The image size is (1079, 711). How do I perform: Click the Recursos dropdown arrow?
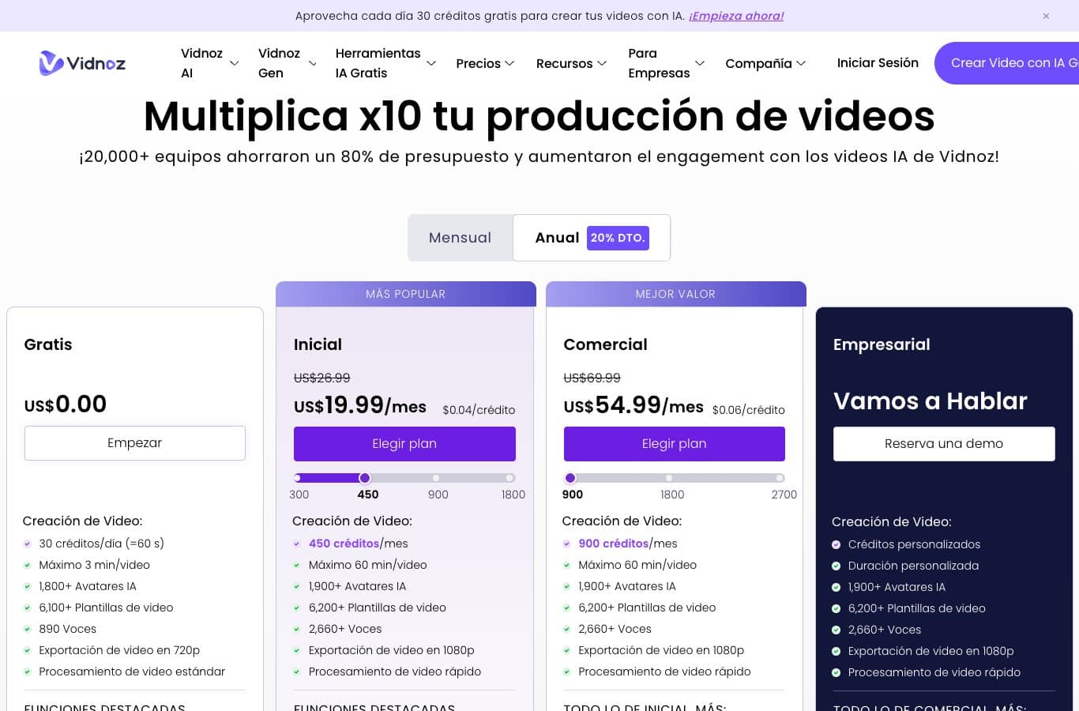(x=602, y=63)
